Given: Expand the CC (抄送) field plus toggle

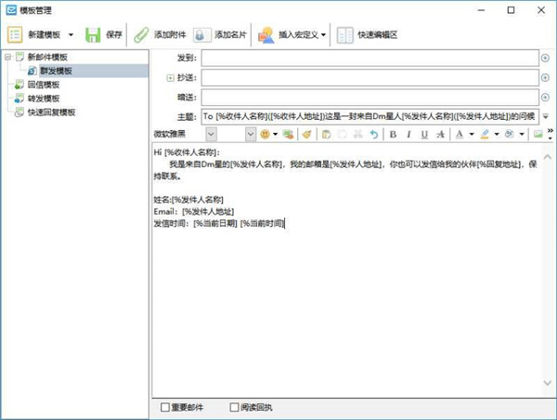Looking at the screenshot, I should coord(170,77).
